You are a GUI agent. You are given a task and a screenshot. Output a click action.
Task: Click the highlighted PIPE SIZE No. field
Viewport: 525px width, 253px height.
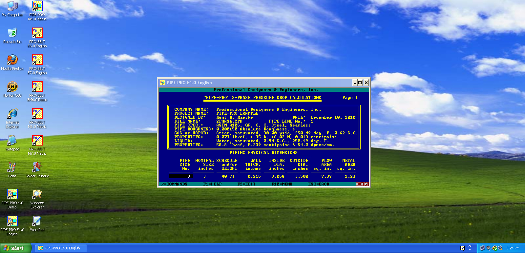coord(181,176)
